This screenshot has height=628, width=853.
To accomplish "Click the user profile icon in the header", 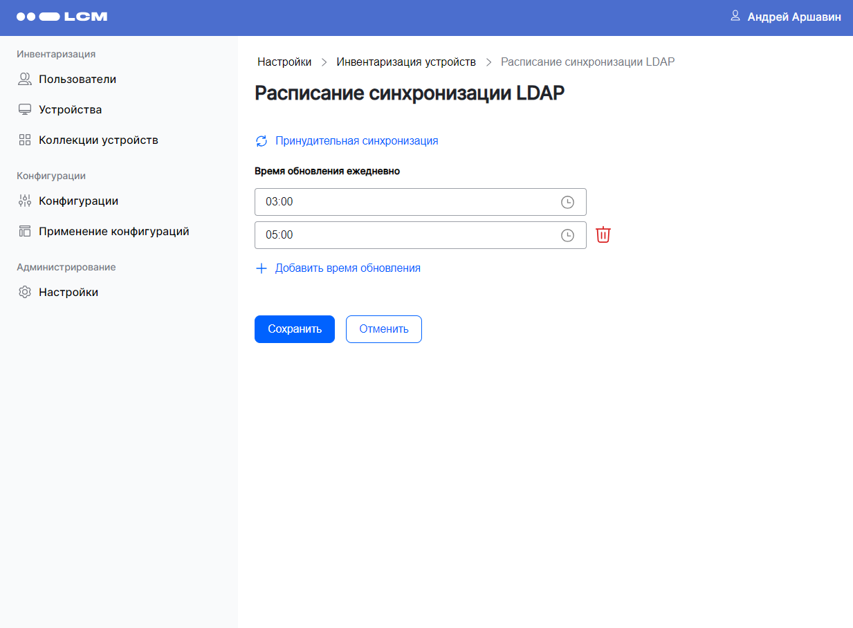I will click(734, 17).
